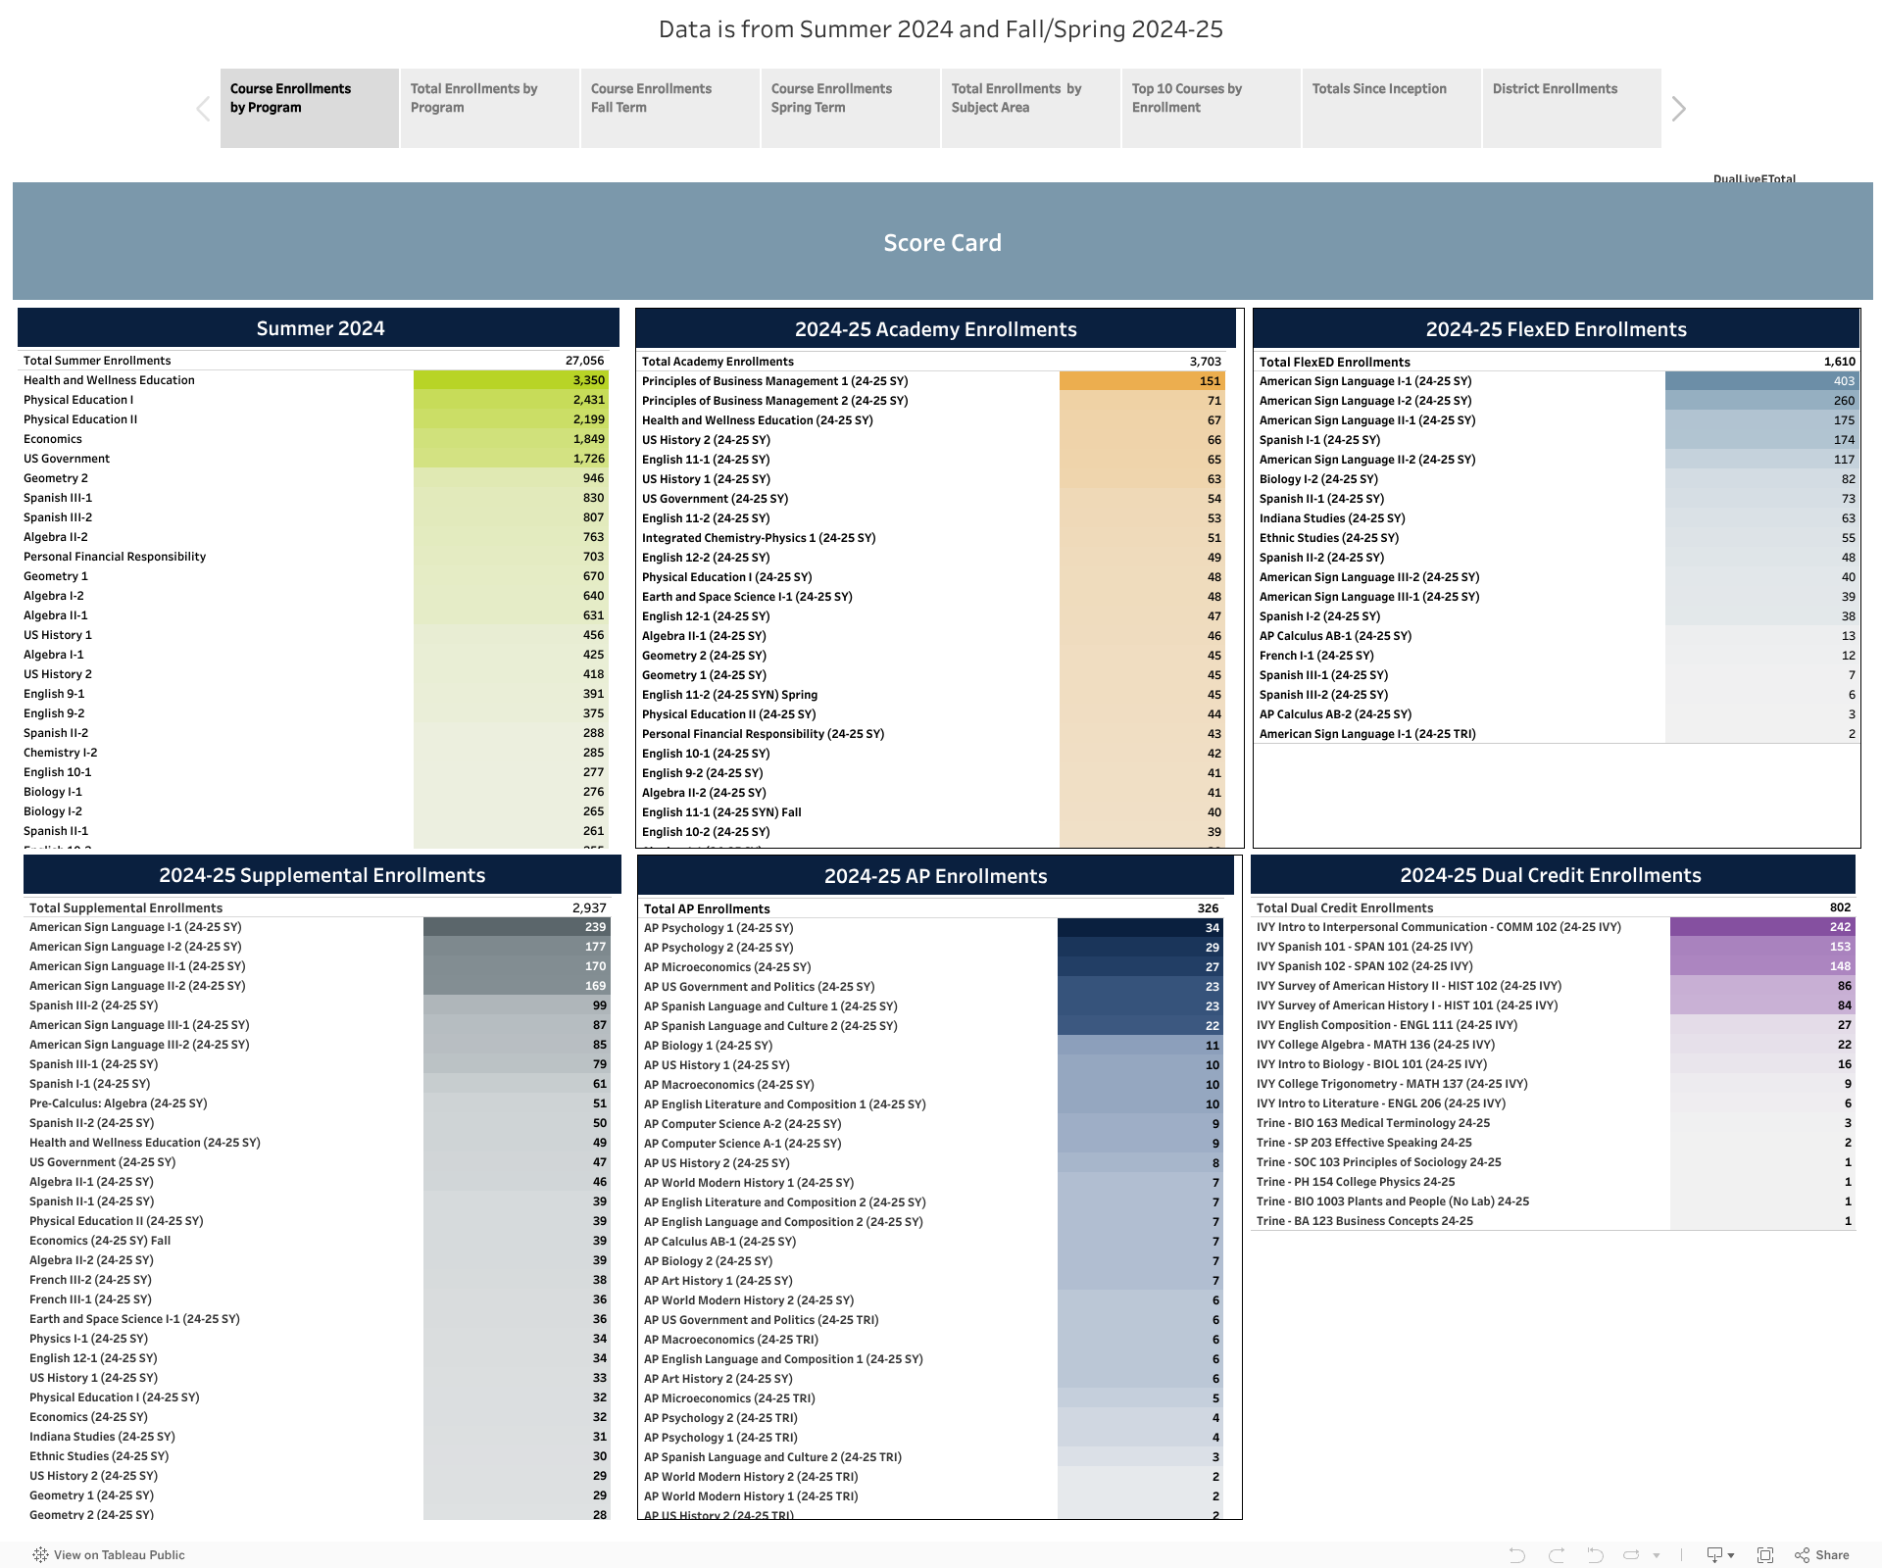Image resolution: width=1882 pixels, height=1568 pixels.
Task: Click the green Health and Wellness Education 3,350 bar
Action: pyautogui.click(x=510, y=380)
